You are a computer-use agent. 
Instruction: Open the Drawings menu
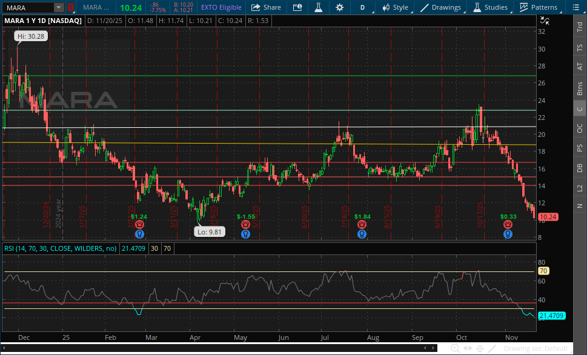click(440, 7)
